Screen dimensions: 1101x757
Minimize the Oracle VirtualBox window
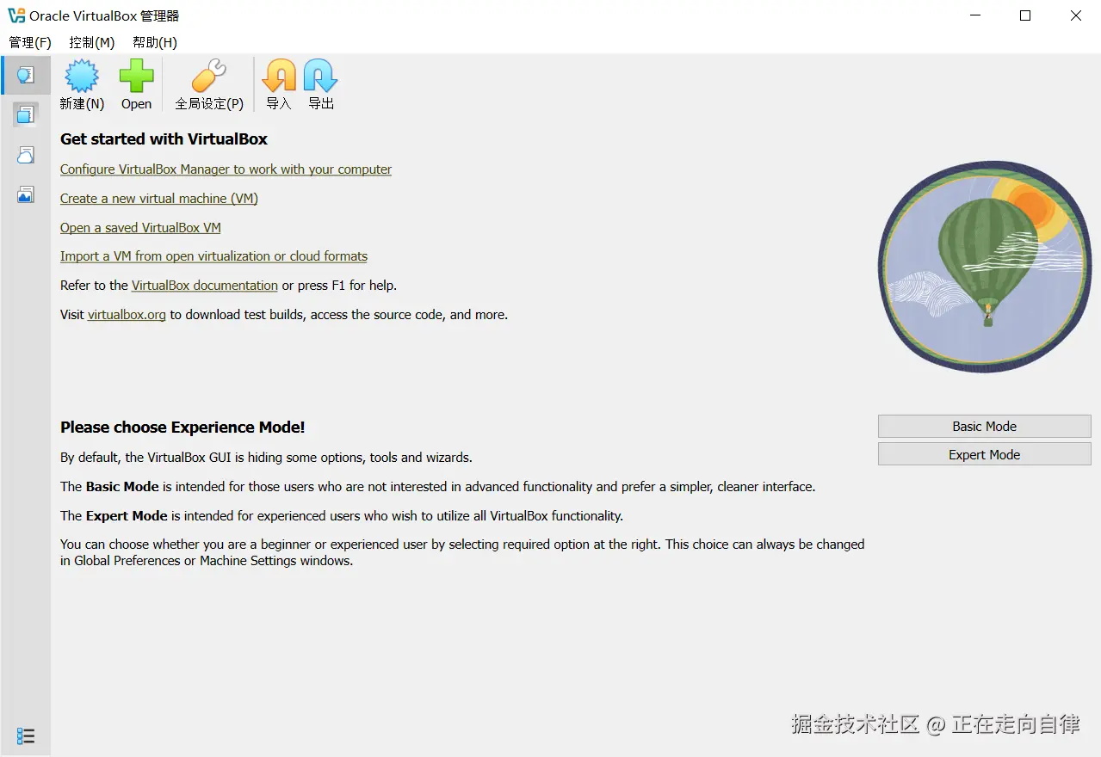coord(974,15)
